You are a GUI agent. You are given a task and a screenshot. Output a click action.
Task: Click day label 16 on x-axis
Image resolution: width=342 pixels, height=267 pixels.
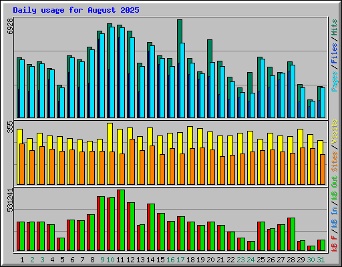(x=170, y=260)
